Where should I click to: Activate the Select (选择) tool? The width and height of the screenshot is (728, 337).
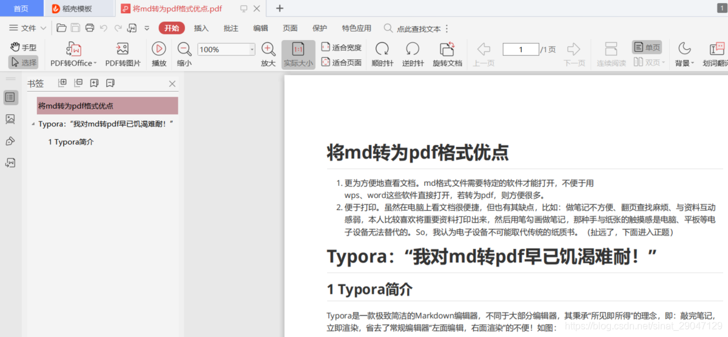[24, 62]
